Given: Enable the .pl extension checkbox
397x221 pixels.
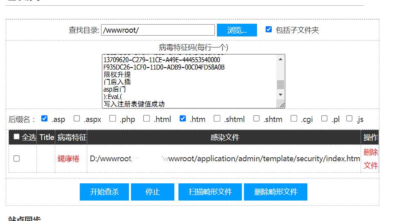Looking at the screenshot, I should pos(324,118).
